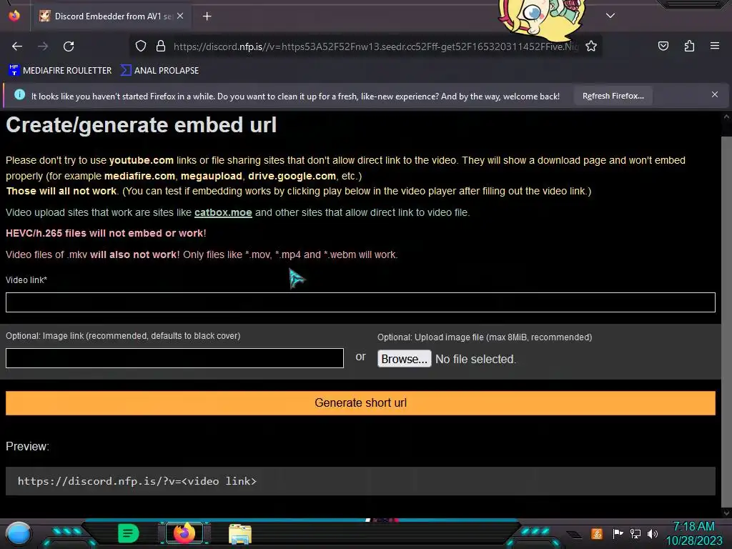Click the info icon in the notification bar
The image size is (732, 549).
point(19,95)
